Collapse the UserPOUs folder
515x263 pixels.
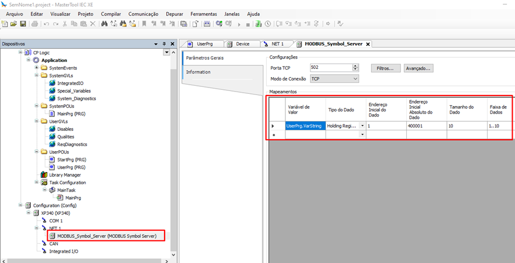click(36, 152)
